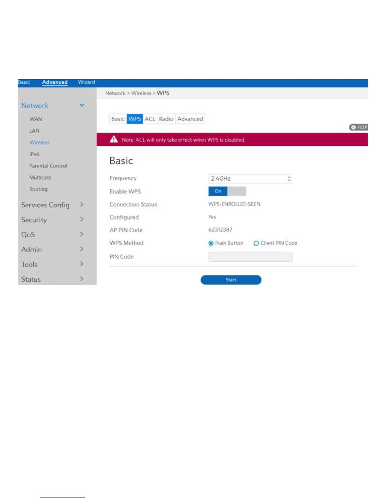Click the WPS-ENROLLEE-SEEN status text

tap(234, 204)
